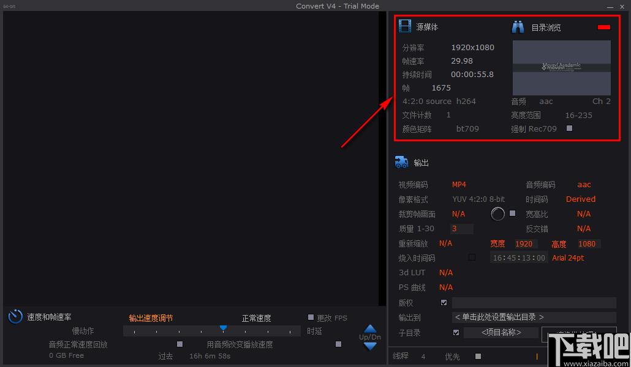Select PS curve N/A value
The image size is (631, 367).
click(446, 287)
